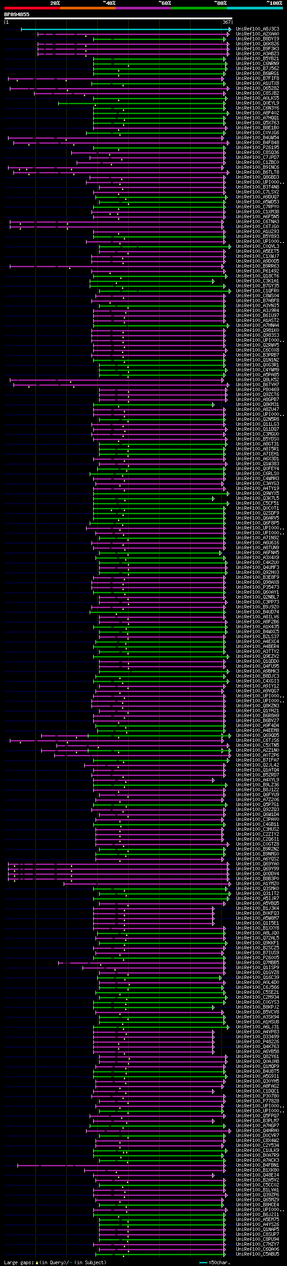The image size is (287, 1266).
Task: Click label UniRef100_B6TLT8
Action: (257, 172)
